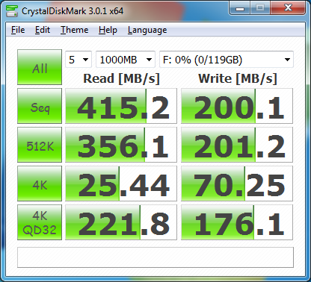Select the Seq read result 415.2
311x282 pixels.
121,106
